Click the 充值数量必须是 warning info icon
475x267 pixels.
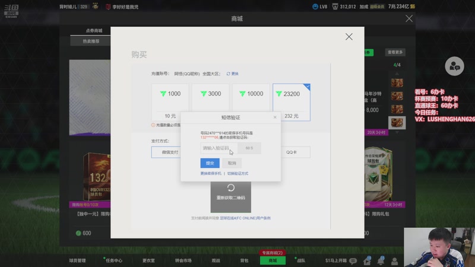(x=153, y=125)
